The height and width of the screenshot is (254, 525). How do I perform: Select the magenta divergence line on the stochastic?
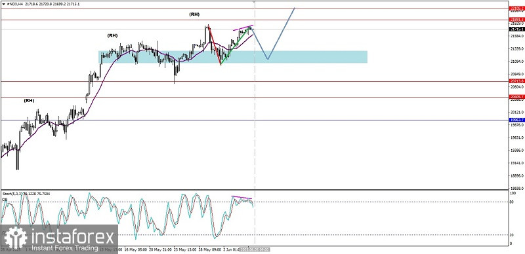241,198
